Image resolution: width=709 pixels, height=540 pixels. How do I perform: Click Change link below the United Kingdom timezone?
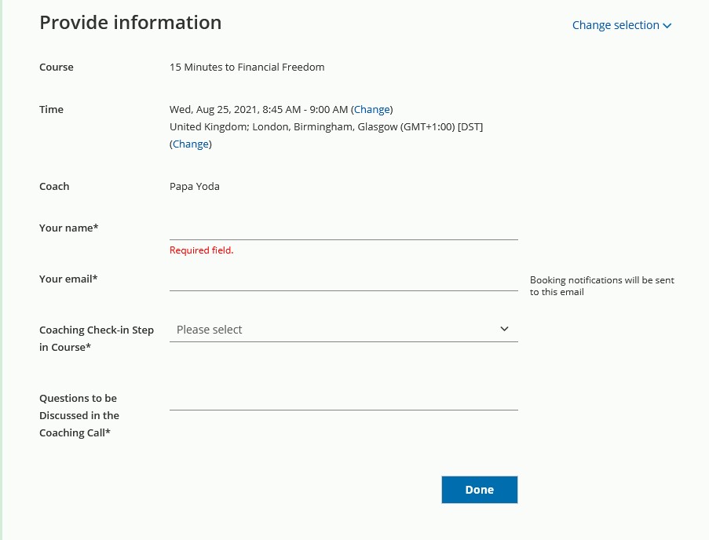point(191,144)
